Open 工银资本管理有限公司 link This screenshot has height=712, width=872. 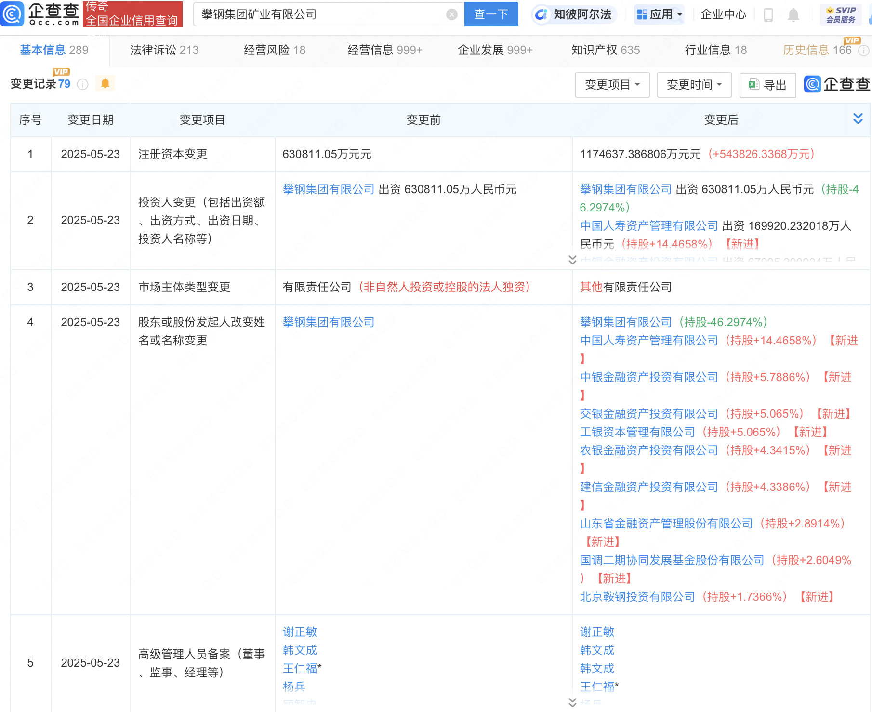point(637,432)
